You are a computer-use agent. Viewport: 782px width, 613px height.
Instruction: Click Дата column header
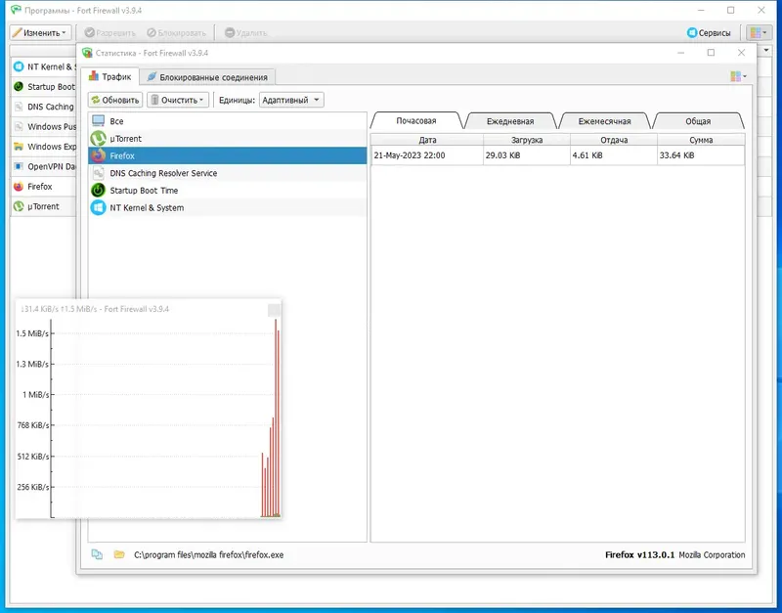[427, 140]
